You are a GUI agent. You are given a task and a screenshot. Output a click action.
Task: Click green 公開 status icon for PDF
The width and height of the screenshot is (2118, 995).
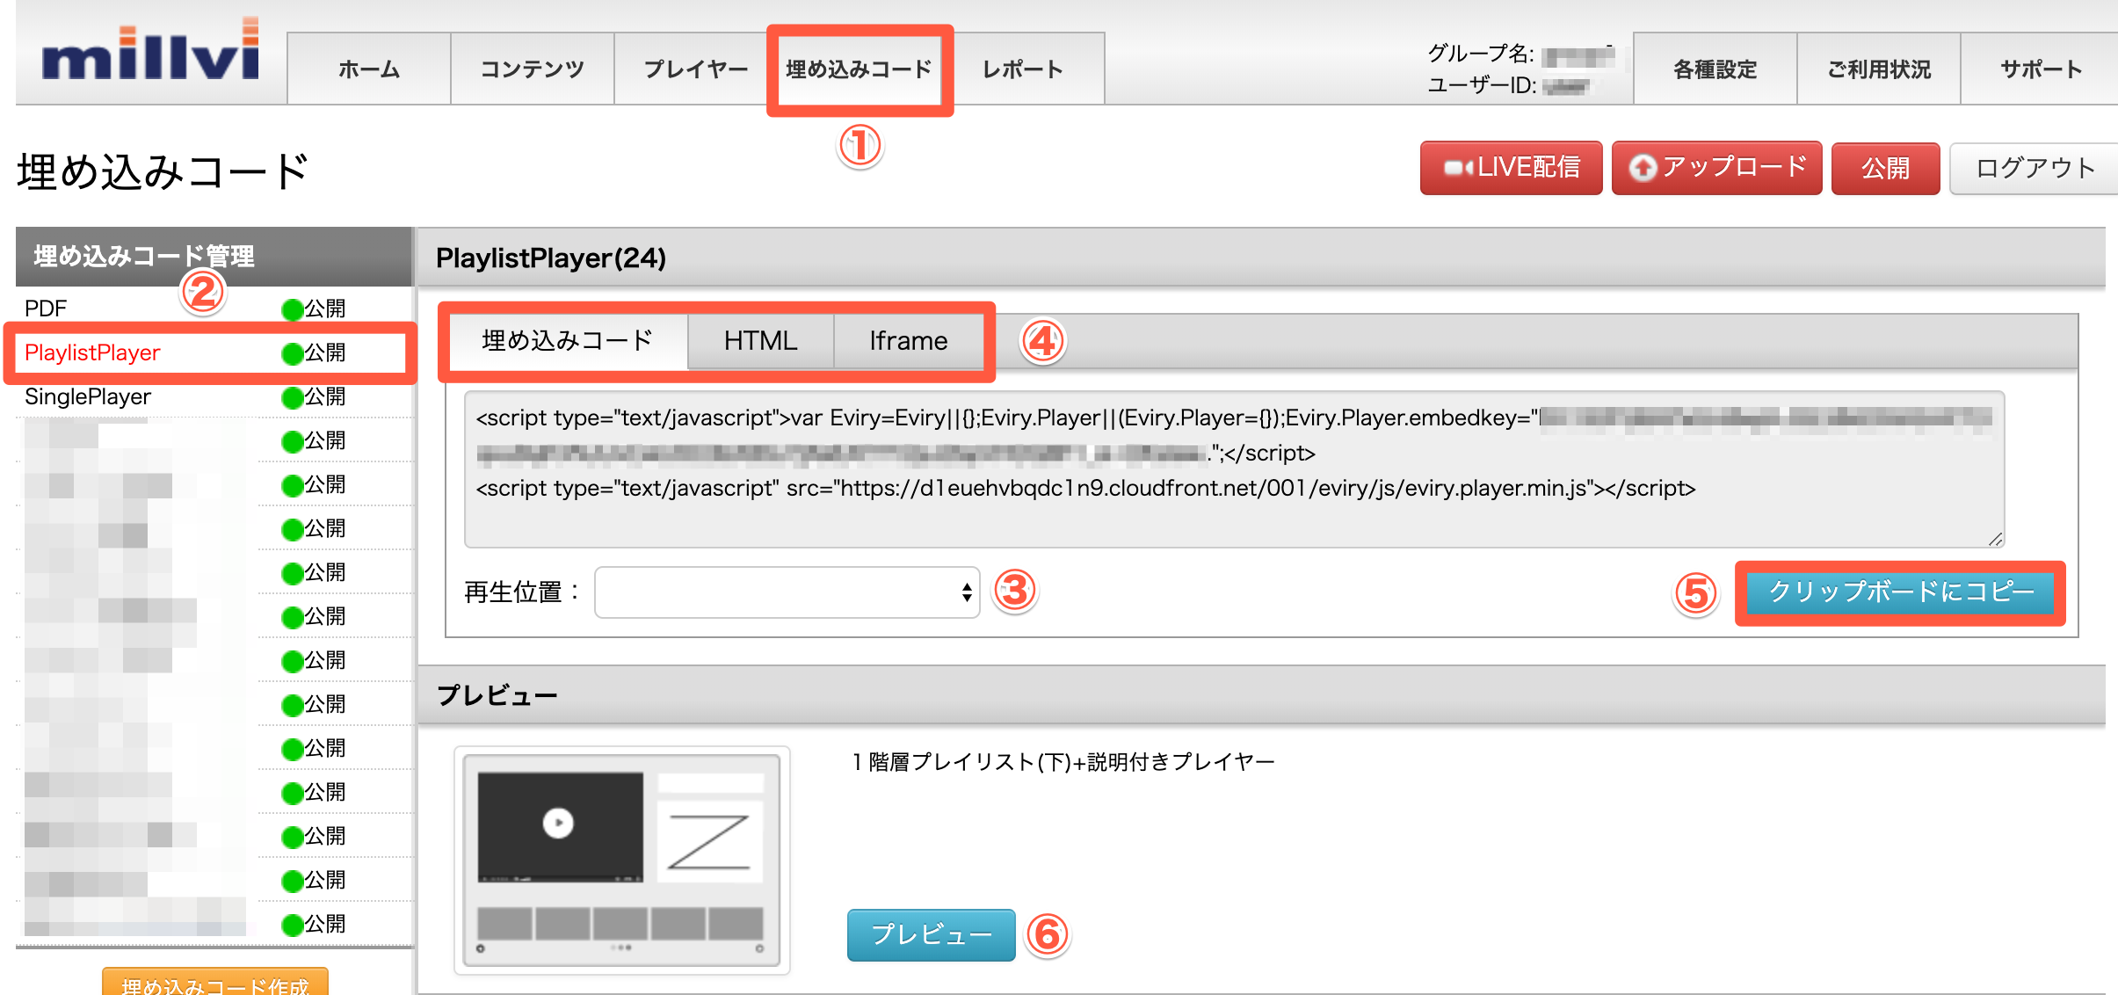pyautogui.click(x=292, y=309)
